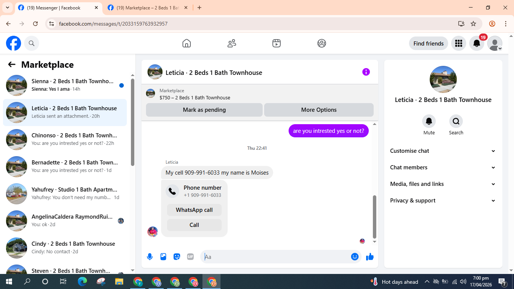The height and width of the screenshot is (289, 514).
Task: Open Chinonso conversation in list
Action: coord(65,140)
